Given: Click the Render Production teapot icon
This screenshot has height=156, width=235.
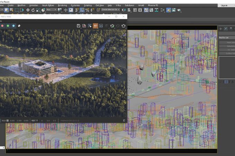Looking at the screenshot, I should pos(179,10).
